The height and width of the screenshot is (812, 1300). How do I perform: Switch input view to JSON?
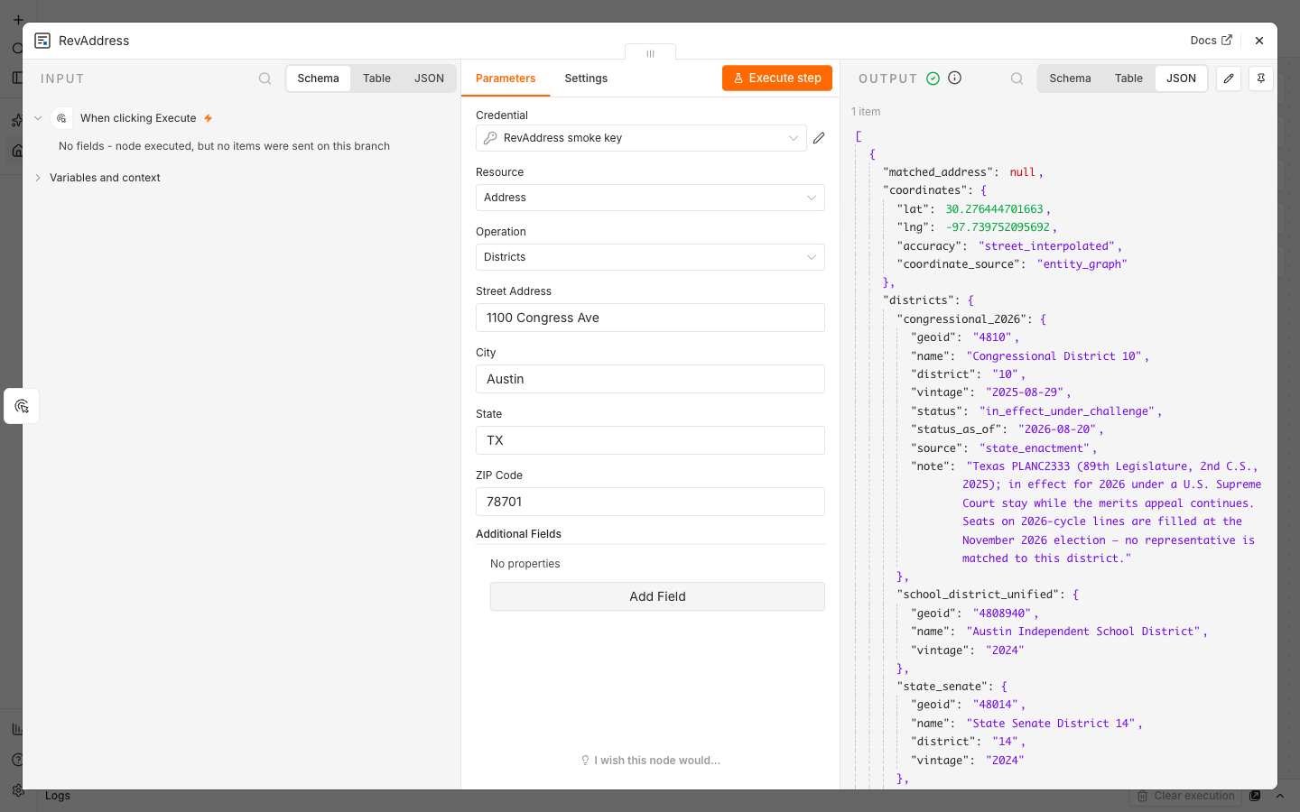point(429,78)
